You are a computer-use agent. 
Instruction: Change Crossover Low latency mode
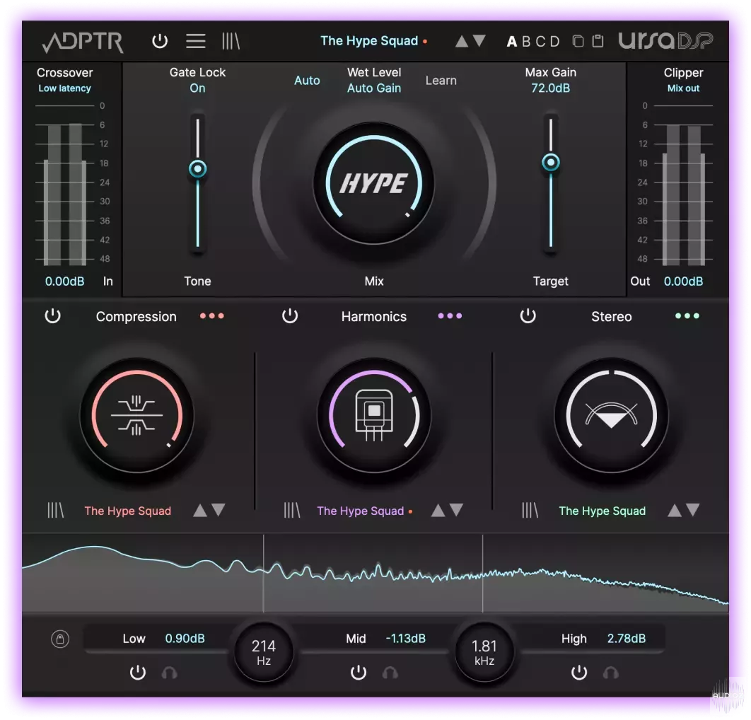pos(64,88)
